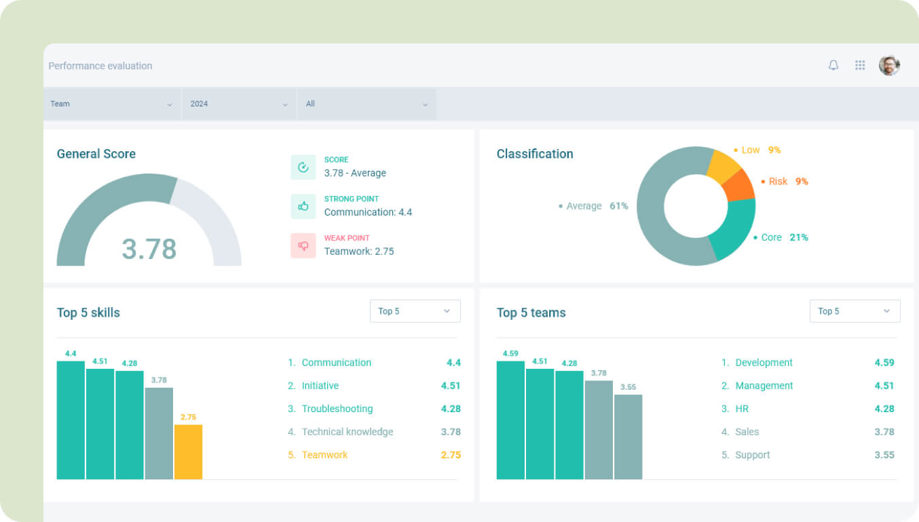Open the 2024 year dropdown
Image resolution: width=919 pixels, height=522 pixels.
pyautogui.click(x=239, y=104)
